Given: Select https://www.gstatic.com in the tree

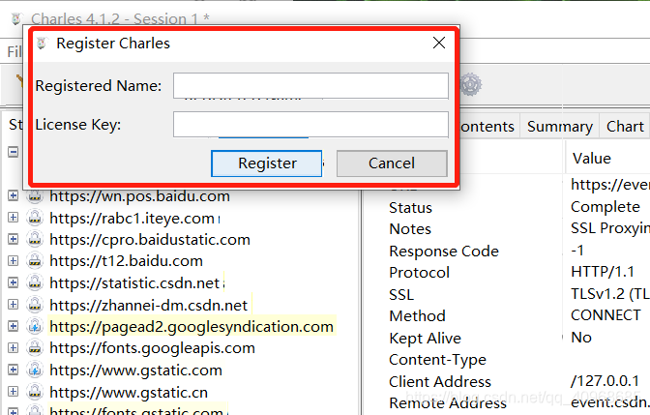Looking at the screenshot, I should [136, 371].
